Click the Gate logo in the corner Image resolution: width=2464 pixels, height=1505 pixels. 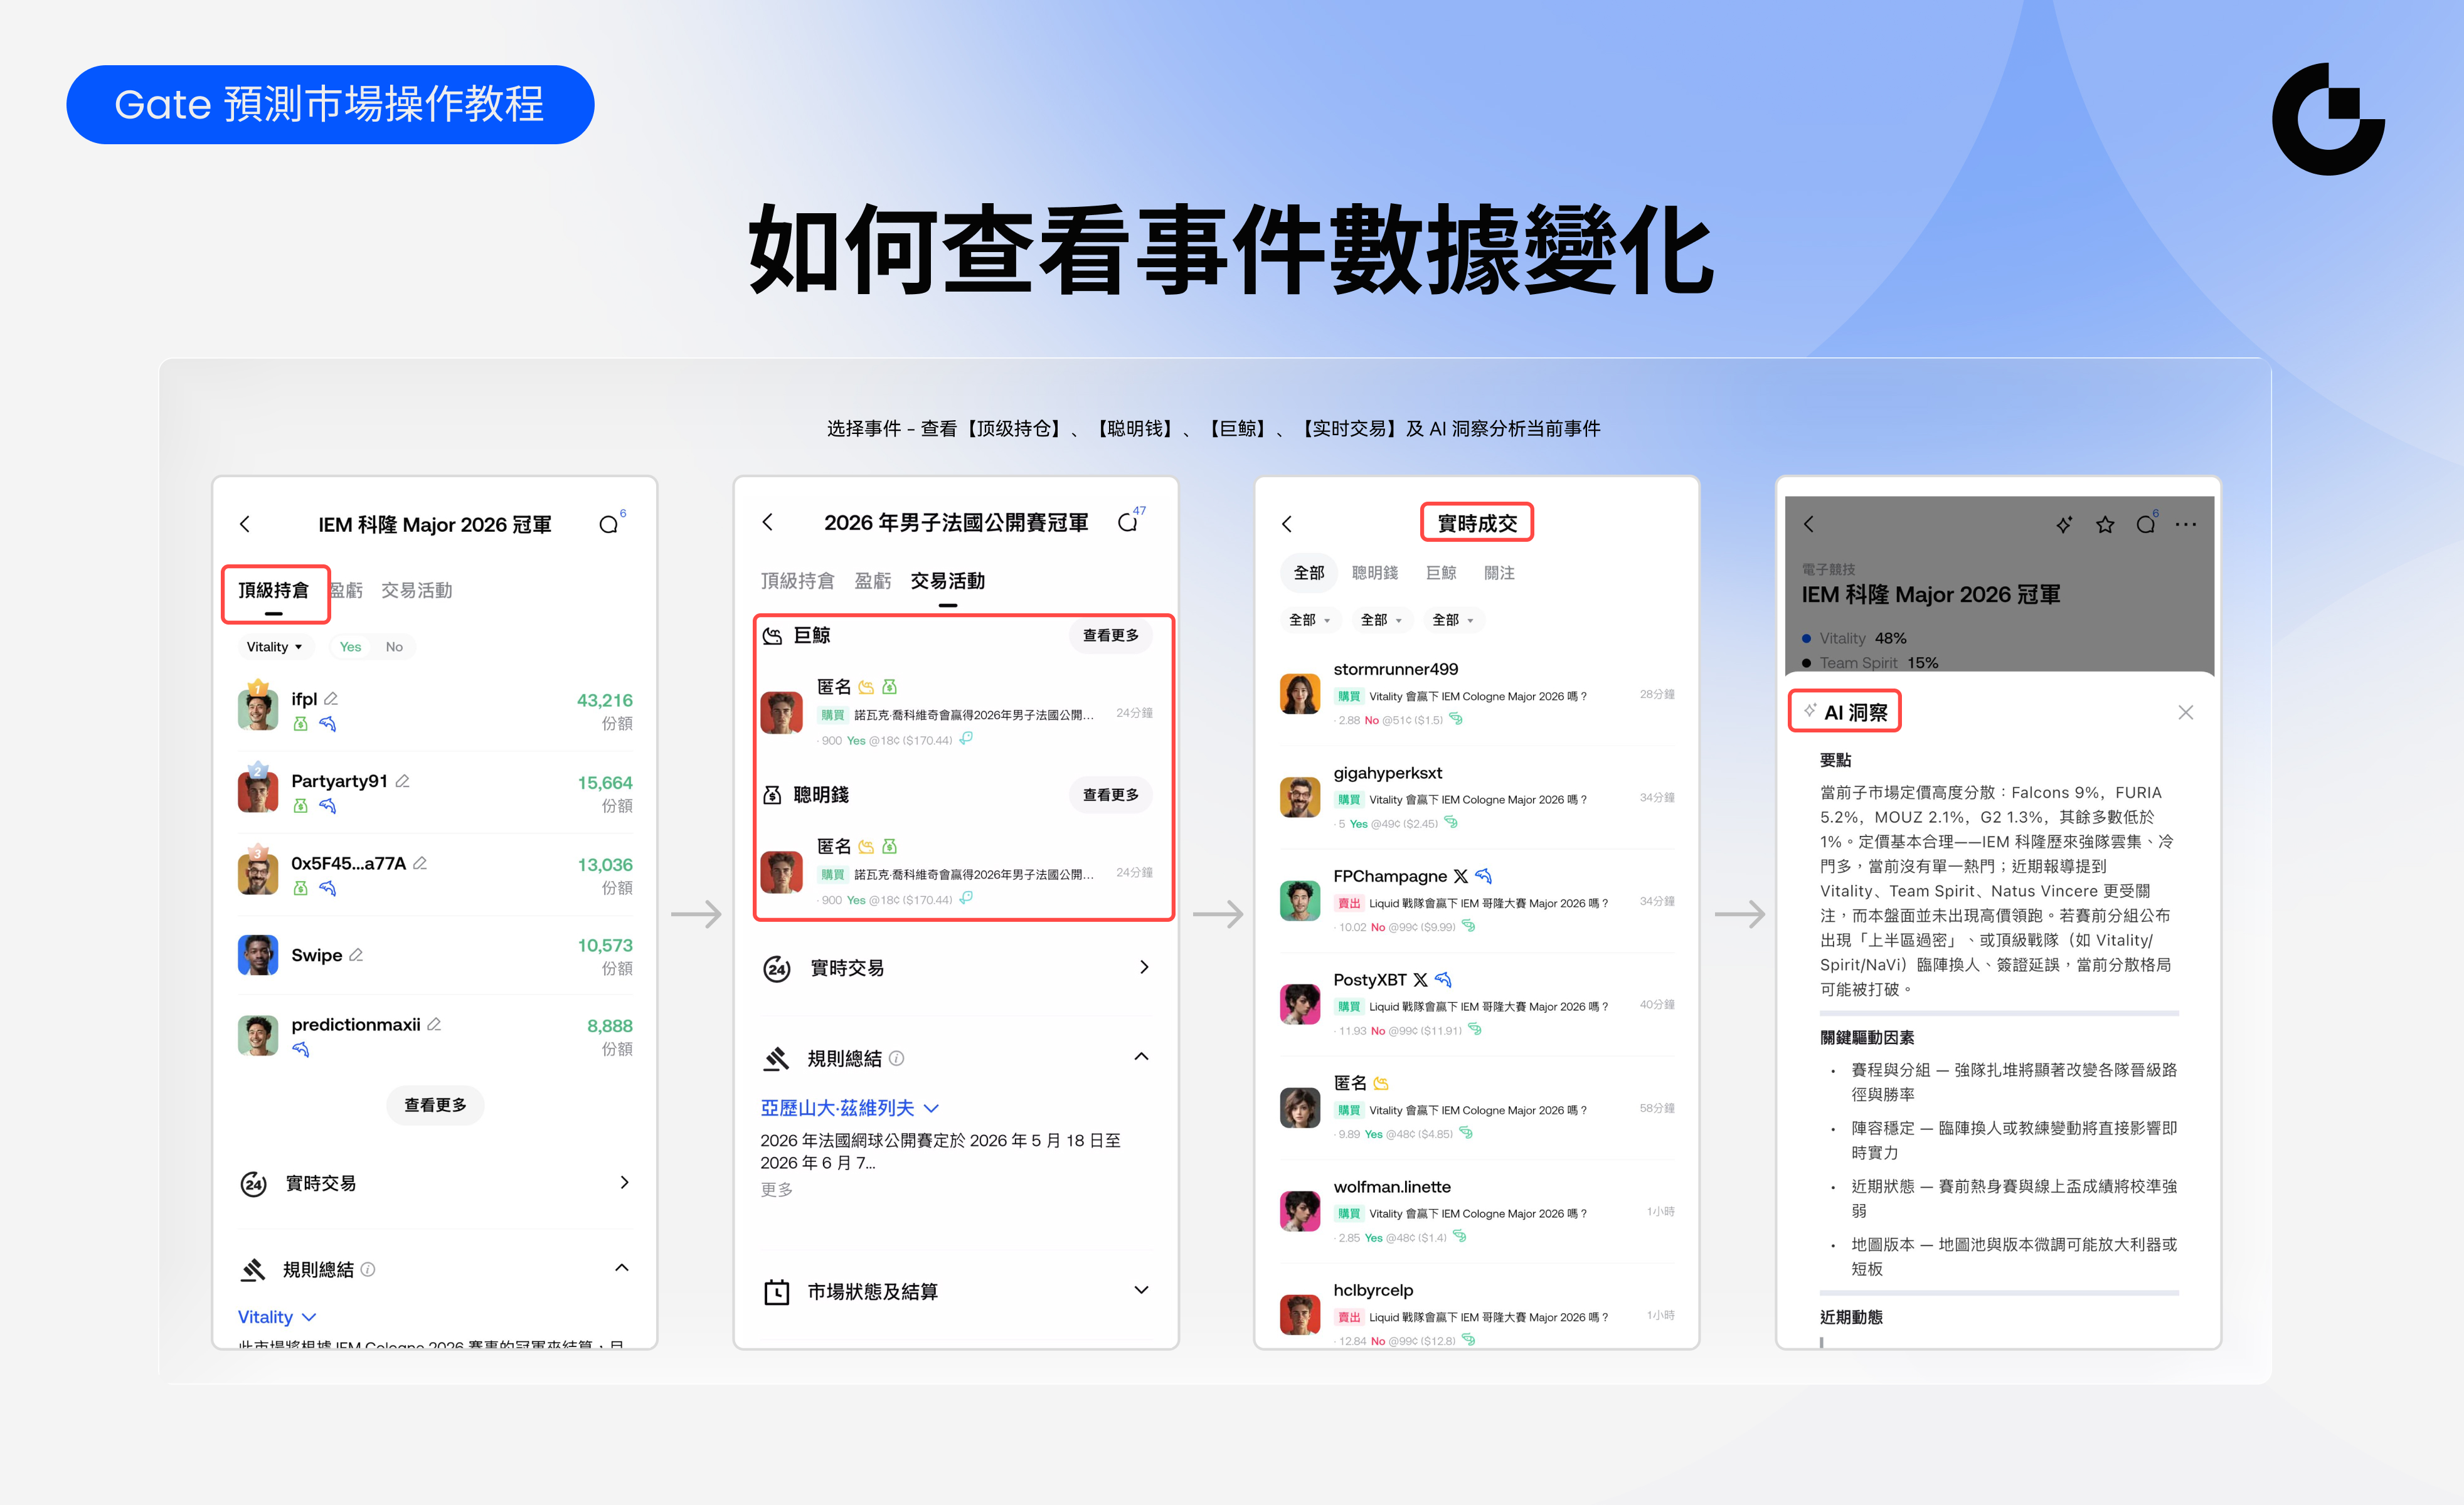coord(2328,119)
